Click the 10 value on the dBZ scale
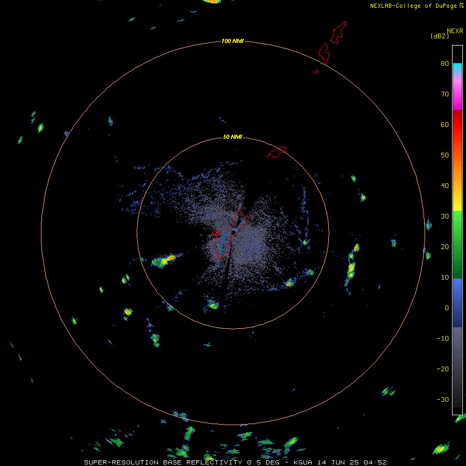Image resolution: width=466 pixels, height=466 pixels. tap(445, 278)
